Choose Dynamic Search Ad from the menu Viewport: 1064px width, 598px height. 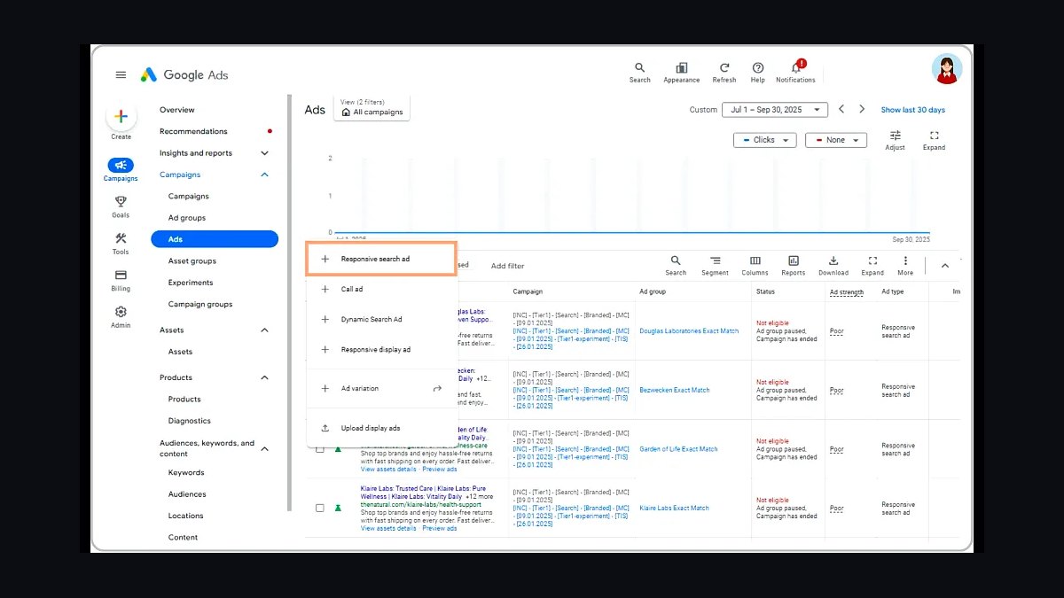click(x=381, y=319)
